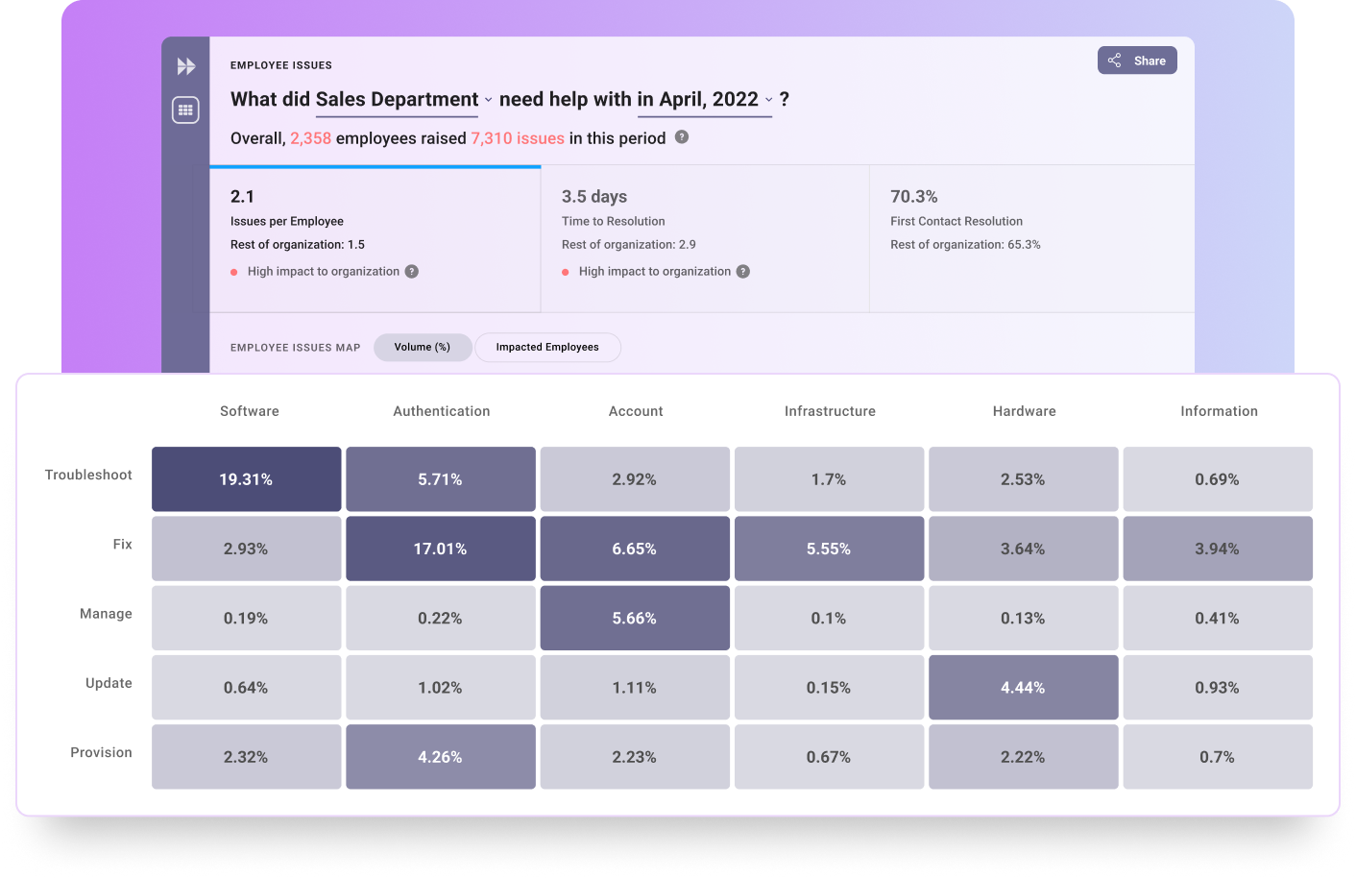Image resolution: width=1356 pixels, height=879 pixels.
Task: Expand the collapsed sidebar using double-arrow icon
Action: [x=184, y=65]
